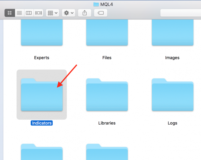Switch to list view mode
The image size is (201, 160).
pyautogui.click(x=19, y=13)
